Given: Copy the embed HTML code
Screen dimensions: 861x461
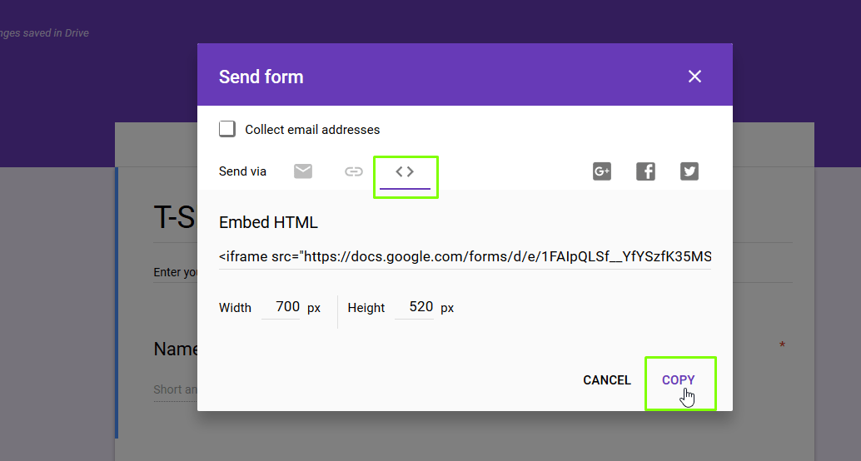Looking at the screenshot, I should click(678, 379).
